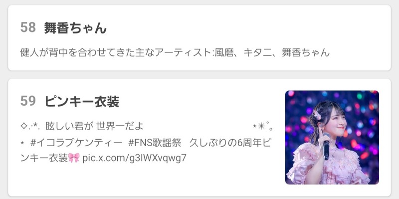Open the trend card ranked 59

click(x=199, y=138)
